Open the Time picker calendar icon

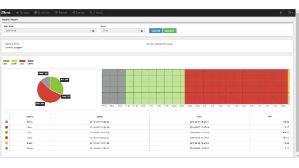pos(142,31)
